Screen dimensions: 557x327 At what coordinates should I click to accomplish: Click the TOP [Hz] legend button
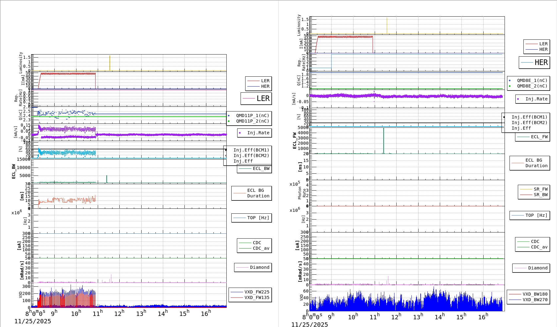[251, 218]
